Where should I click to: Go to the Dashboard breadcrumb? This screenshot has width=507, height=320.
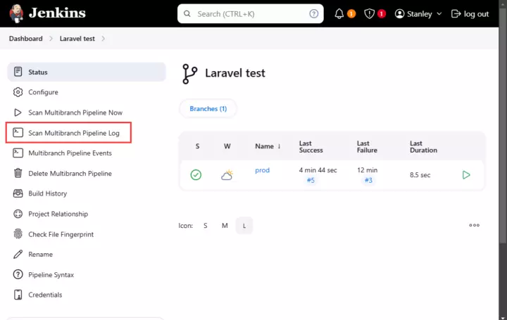(25, 39)
